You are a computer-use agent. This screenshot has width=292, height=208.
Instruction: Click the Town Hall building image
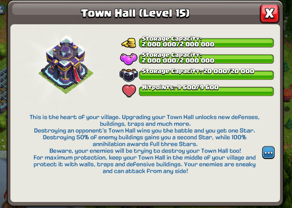(66, 65)
